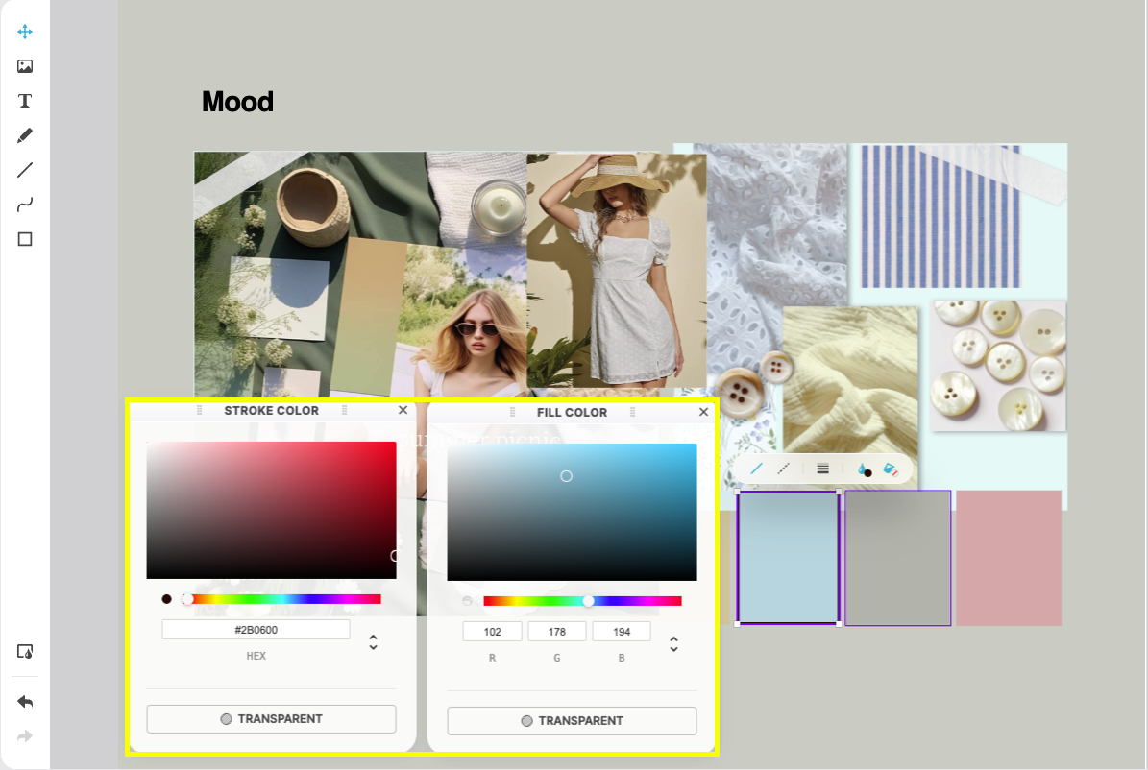Pick the Pencil drawing tool
The height and width of the screenshot is (770, 1148).
click(x=25, y=135)
